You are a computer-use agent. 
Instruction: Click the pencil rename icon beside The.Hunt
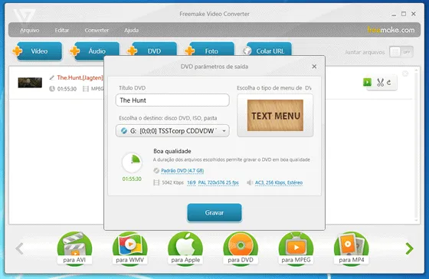[x=52, y=77]
